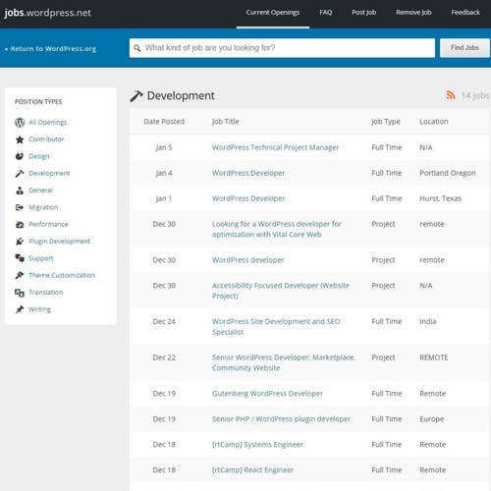Viewport: 491px width, 491px height.
Task: Open Accessibility Focused Developer job
Action: click(281, 291)
